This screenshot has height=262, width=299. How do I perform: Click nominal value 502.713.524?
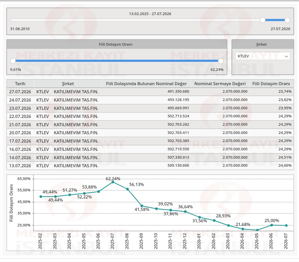pos(178,116)
